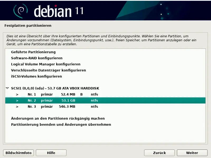Click the 546.3 MB size value
Image resolution: width=211 pixels, height=158 pixels.
coord(67,106)
